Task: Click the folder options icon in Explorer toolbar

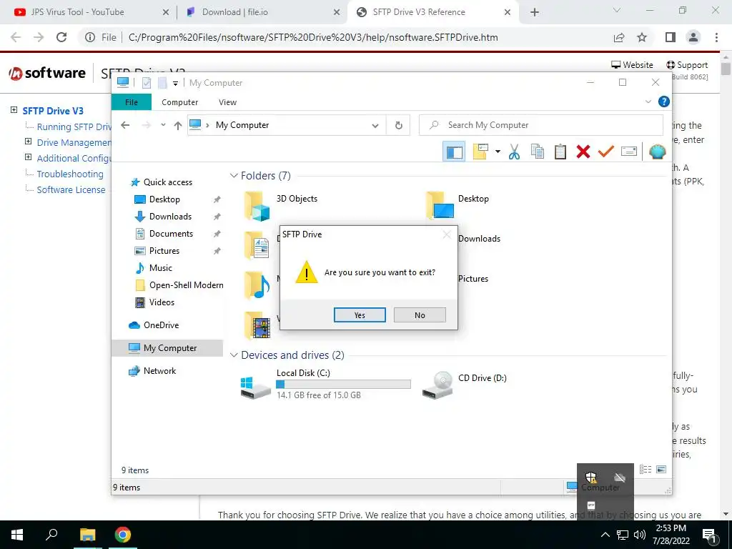Action: click(480, 152)
